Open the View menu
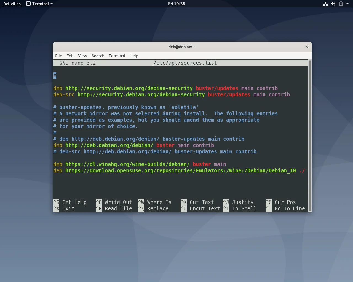Image resolution: width=353 pixels, height=282 pixels. pos(82,56)
